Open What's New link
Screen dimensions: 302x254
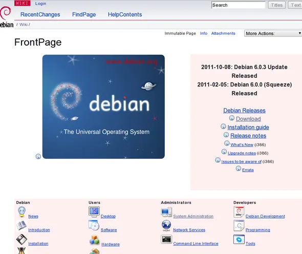pos(242,145)
